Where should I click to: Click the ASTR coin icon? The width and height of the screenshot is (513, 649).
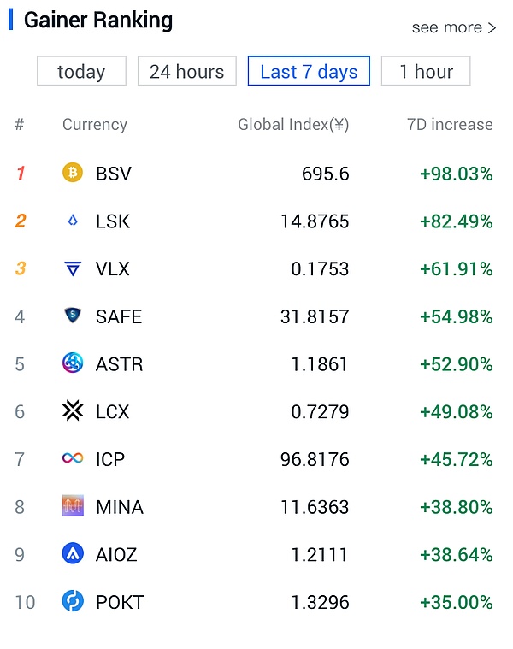click(x=73, y=364)
